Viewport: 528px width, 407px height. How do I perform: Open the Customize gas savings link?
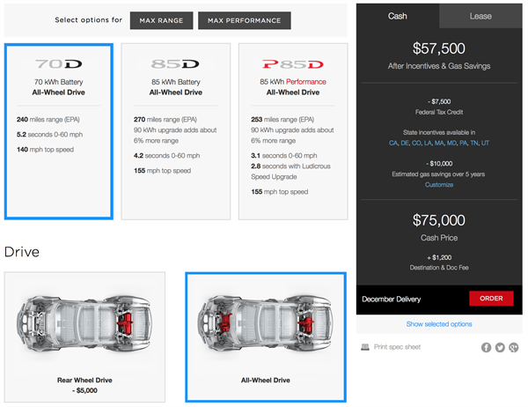(439, 185)
